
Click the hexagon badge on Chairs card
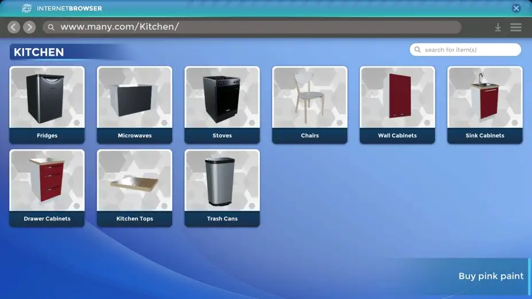point(340,122)
